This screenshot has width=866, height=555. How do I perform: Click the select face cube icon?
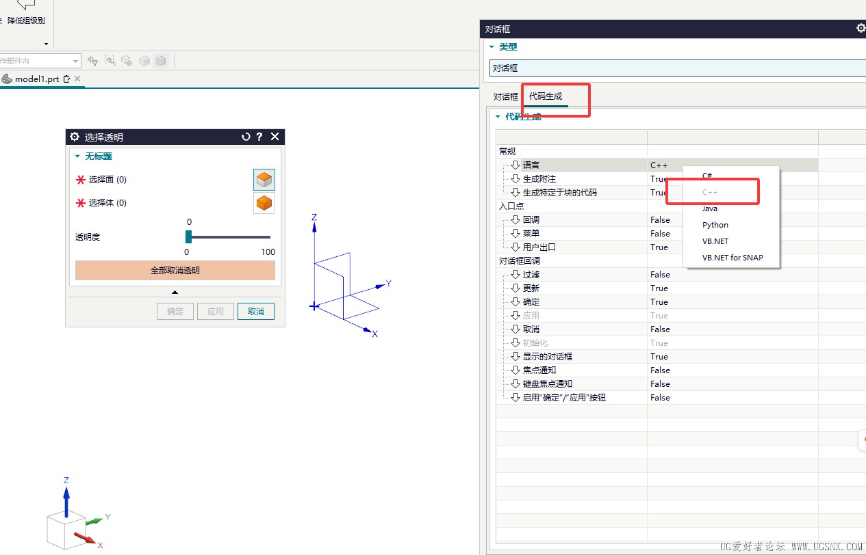[x=264, y=180]
